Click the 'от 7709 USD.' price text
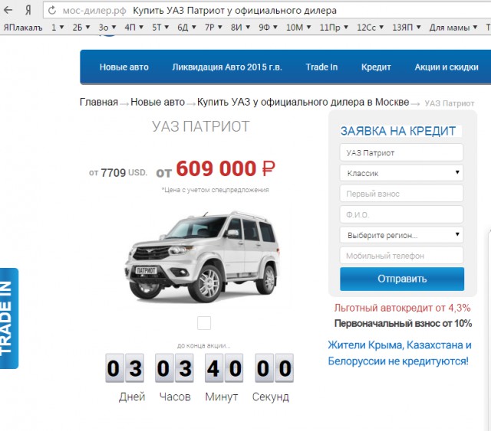491x431 pixels. (x=118, y=172)
